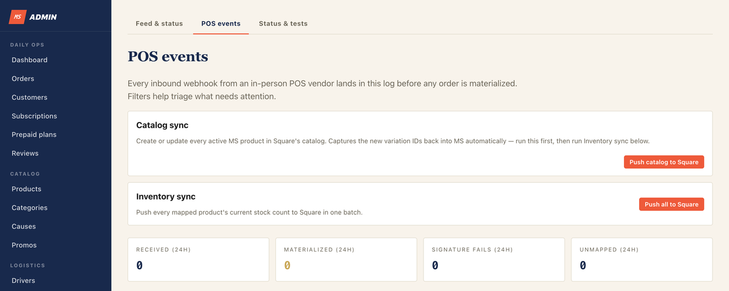Screen dimensions: 729x291
Task: Click Push catalog to Square button
Action: (x=664, y=162)
